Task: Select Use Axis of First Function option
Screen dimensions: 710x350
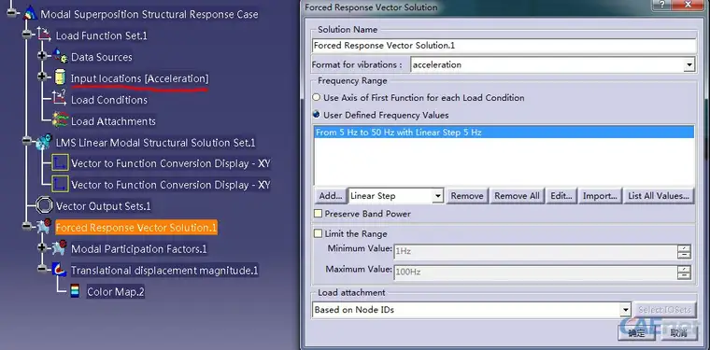Action: (317, 98)
